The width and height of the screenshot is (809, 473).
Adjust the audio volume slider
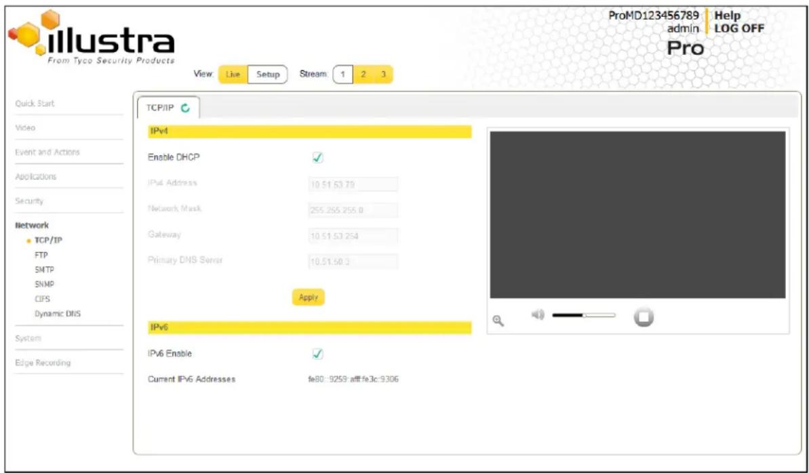[584, 314]
